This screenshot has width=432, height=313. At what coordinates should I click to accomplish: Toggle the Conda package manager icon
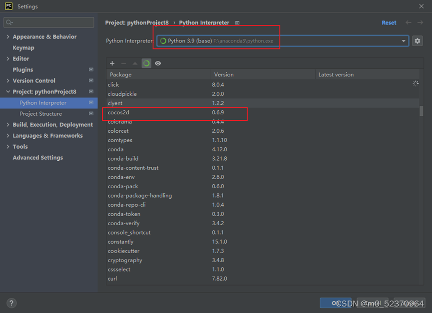tap(146, 63)
